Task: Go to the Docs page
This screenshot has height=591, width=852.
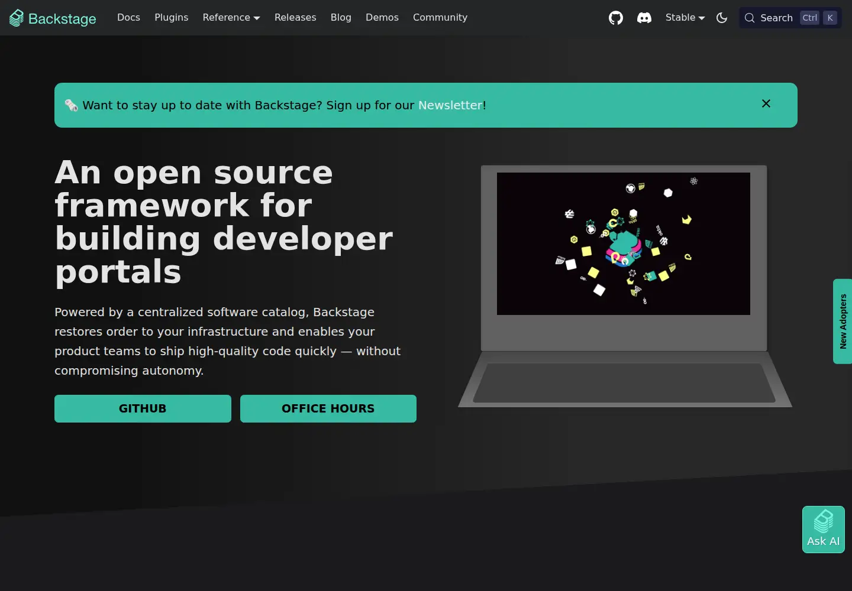Action: point(128,18)
